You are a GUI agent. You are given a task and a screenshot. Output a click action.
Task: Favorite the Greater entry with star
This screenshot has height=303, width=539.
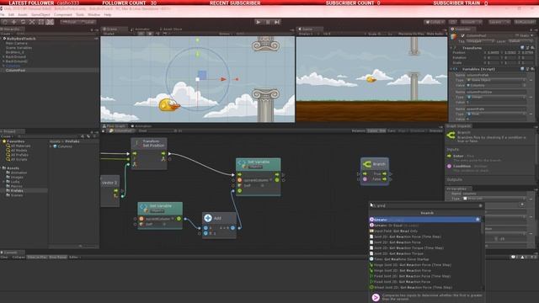pyautogui.click(x=478, y=219)
